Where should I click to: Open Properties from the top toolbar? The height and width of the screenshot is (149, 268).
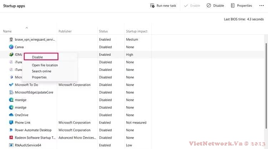click(x=241, y=6)
